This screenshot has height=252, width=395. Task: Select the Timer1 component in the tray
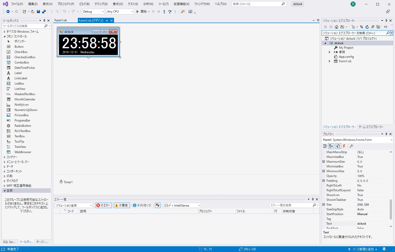click(66, 182)
